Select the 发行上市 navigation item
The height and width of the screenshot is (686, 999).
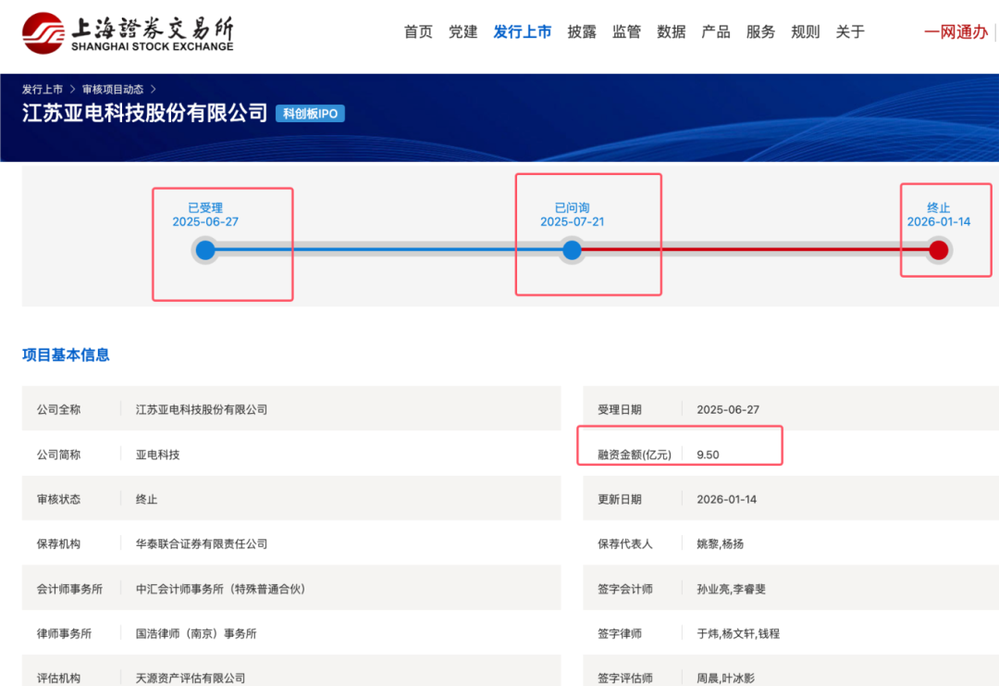pos(522,31)
